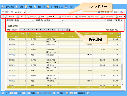127x96 pixels.
Task: Click the F3 検索 function key
Action: [x=18, y=93]
